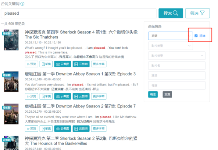Open 云剪切 for Sherlock Season 4 result
This screenshot has height=150, width=218.
coord(80,64)
